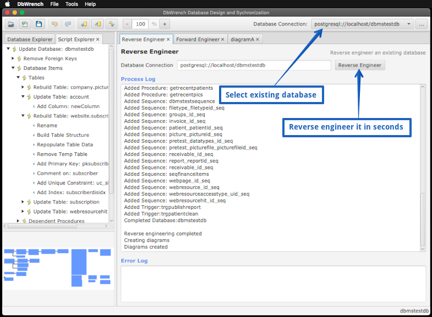Image resolution: width=432 pixels, height=317 pixels.
Task: Click log line 'Completed Database:dbmstestdb'
Action: click(x=165, y=221)
